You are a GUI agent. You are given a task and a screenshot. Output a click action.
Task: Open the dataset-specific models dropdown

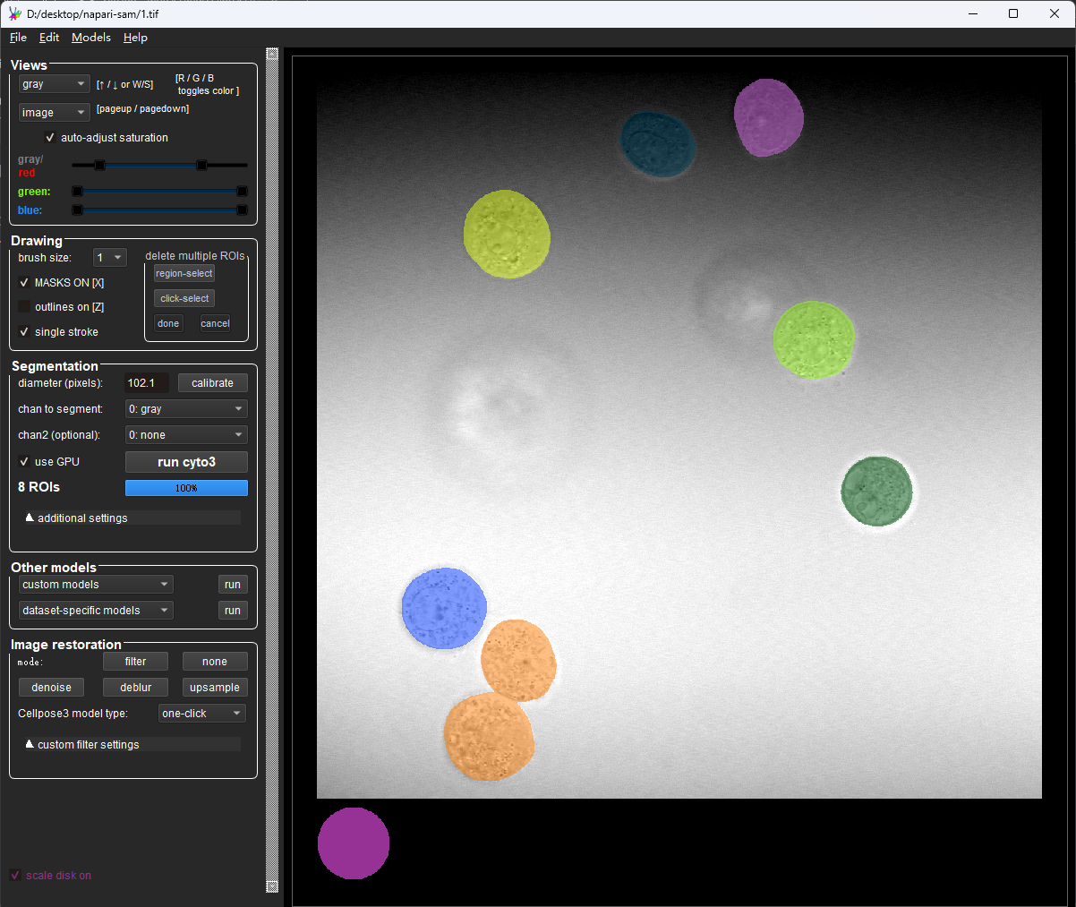tap(96, 611)
